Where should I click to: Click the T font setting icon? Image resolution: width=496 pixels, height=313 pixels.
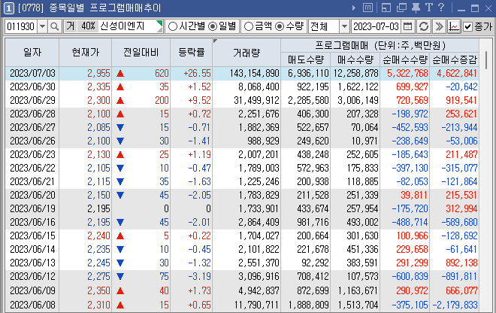(x=428, y=8)
